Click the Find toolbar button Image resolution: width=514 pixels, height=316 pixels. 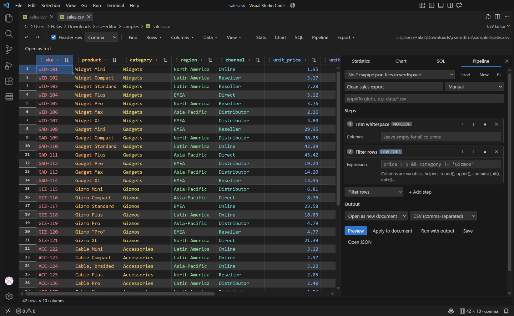pos(133,37)
